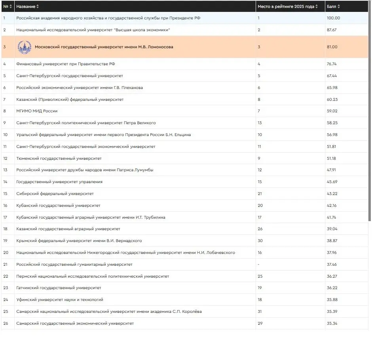Select Казанский (Приволжский) федеральный университет
This screenshot has width=372, height=337.
coord(70,100)
